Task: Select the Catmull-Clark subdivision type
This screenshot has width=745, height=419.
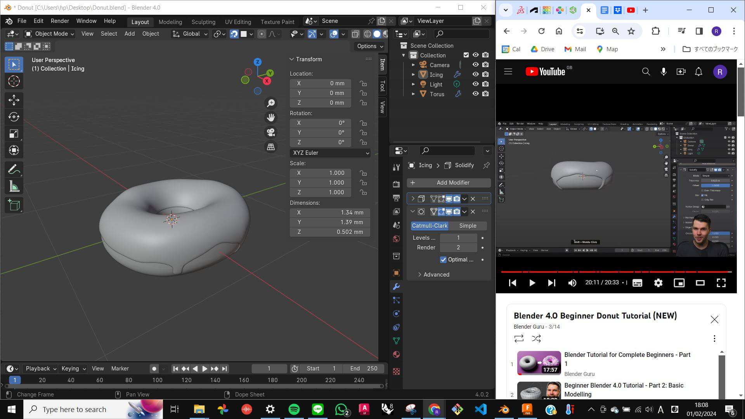Action: point(430,226)
